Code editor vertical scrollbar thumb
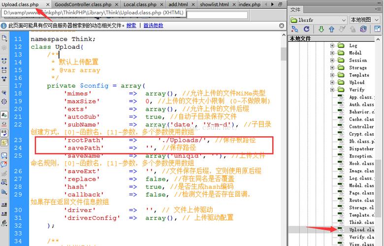384x246 pixels. pyautogui.click(x=284, y=54)
